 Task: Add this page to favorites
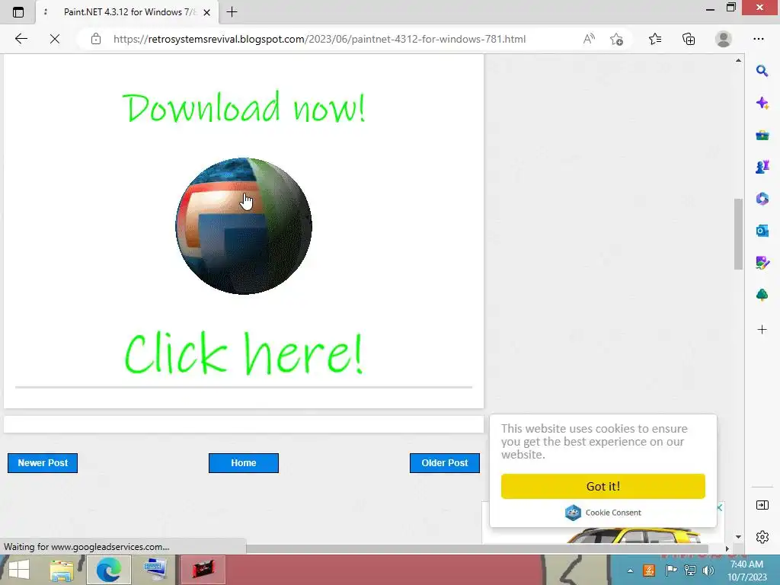(x=617, y=39)
